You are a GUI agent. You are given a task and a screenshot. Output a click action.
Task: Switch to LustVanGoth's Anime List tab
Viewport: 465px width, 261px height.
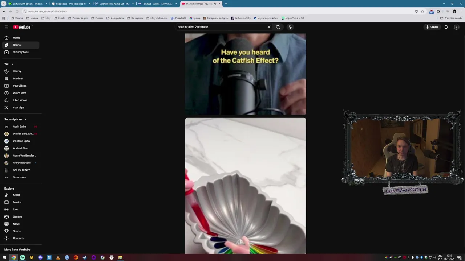(114, 4)
